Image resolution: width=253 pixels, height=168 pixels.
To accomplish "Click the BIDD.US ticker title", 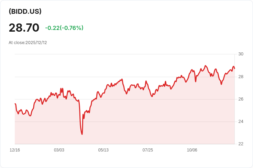I will 25,11.
